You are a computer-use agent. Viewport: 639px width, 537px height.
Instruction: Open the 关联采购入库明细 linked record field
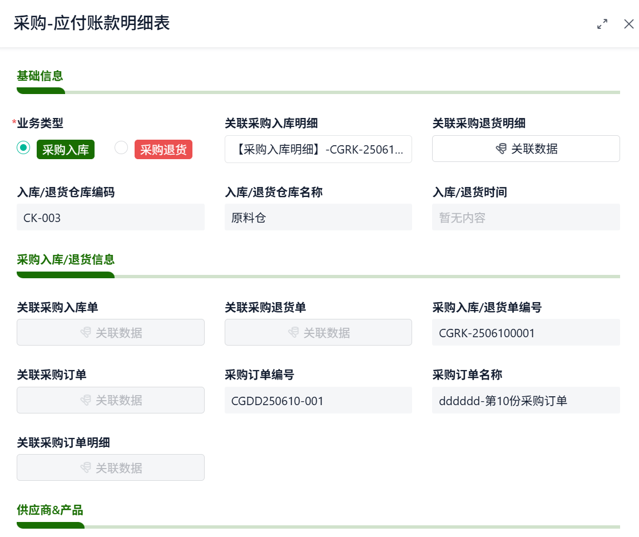[318, 149]
